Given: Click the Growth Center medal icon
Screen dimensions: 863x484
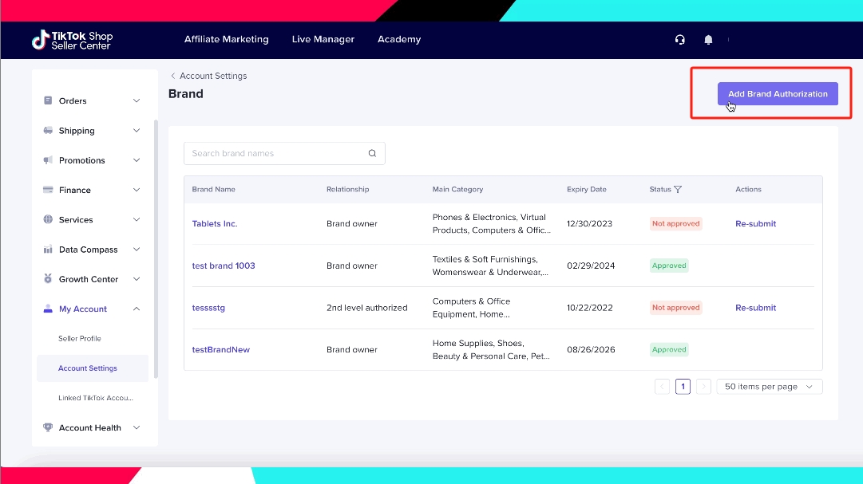Looking at the screenshot, I should click(x=48, y=279).
